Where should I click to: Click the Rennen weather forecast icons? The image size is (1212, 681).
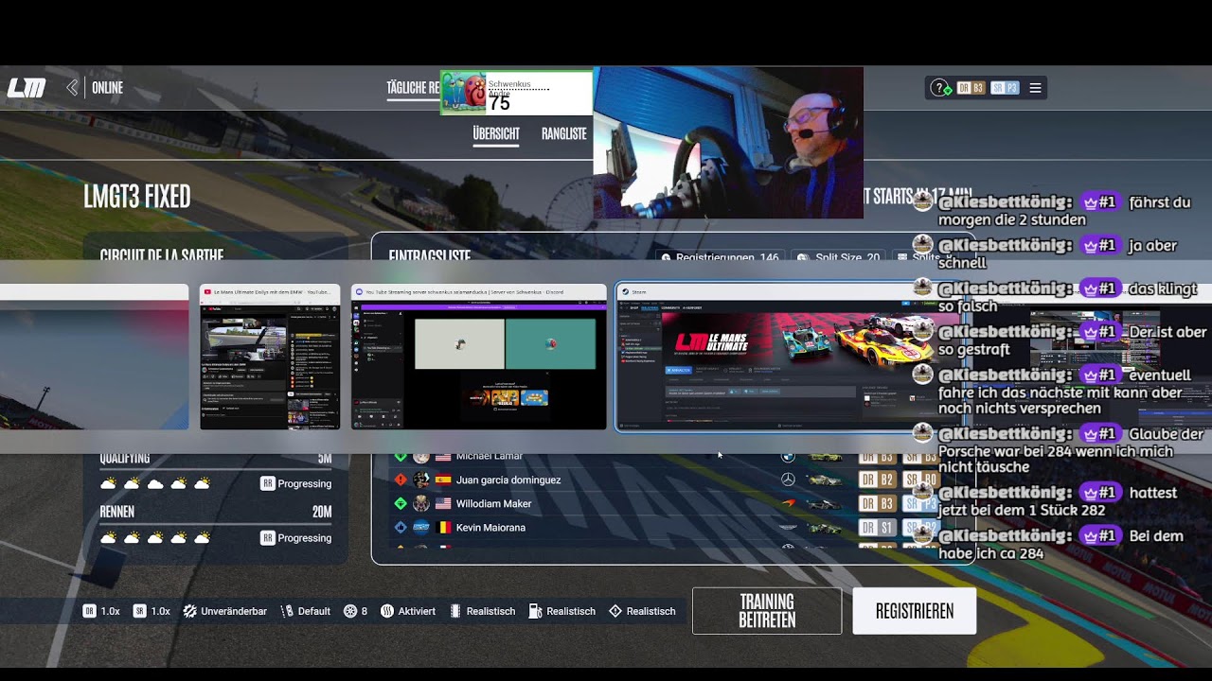click(x=155, y=538)
